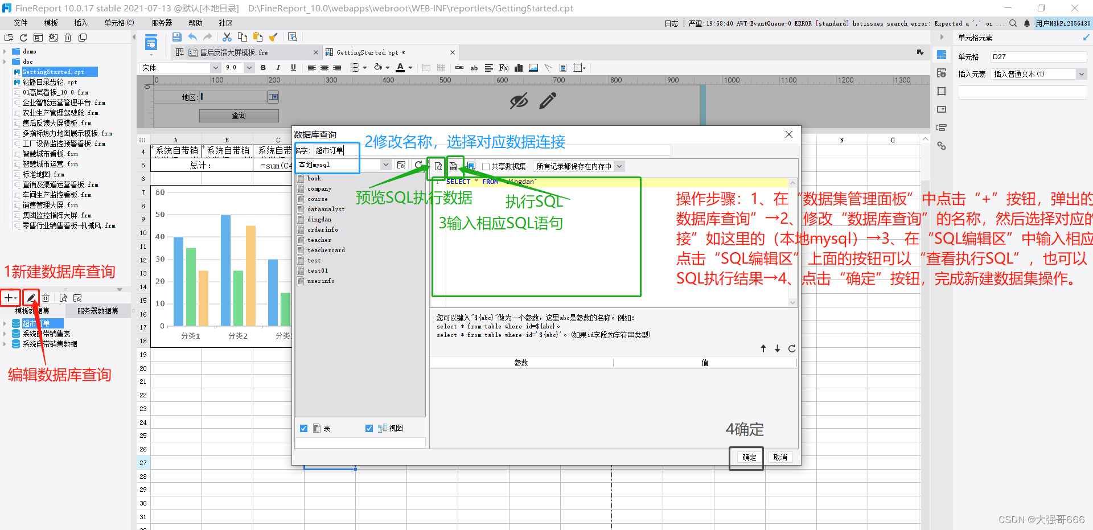Open notifications bell icon

tap(1027, 23)
